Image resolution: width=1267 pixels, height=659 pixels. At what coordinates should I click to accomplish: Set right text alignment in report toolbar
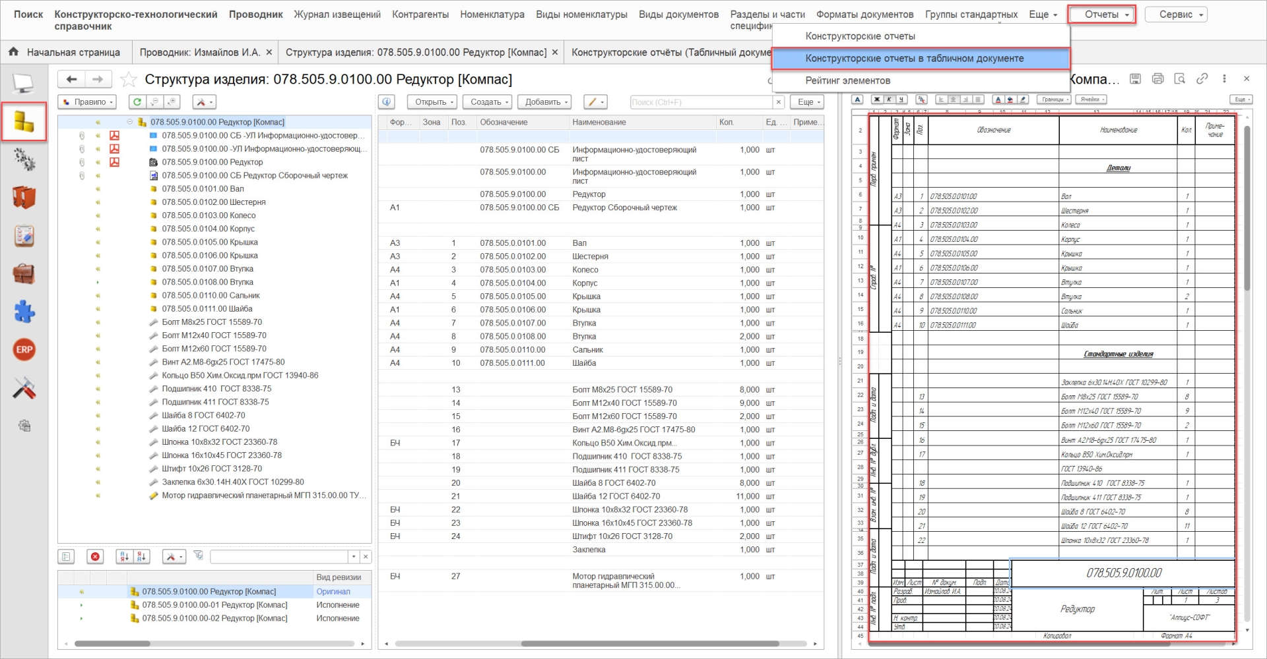pyautogui.click(x=966, y=100)
